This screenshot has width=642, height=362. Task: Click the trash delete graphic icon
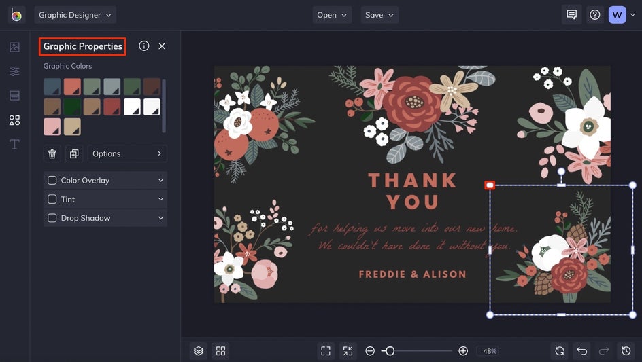coord(52,154)
